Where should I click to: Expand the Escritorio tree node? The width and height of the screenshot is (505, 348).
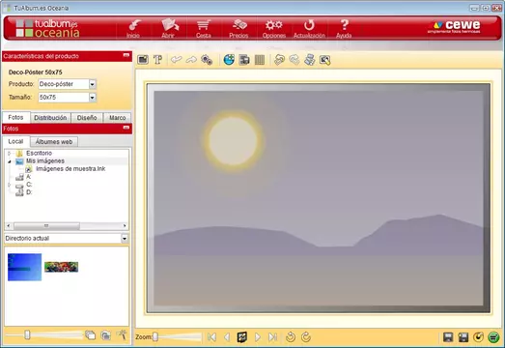pos(10,153)
